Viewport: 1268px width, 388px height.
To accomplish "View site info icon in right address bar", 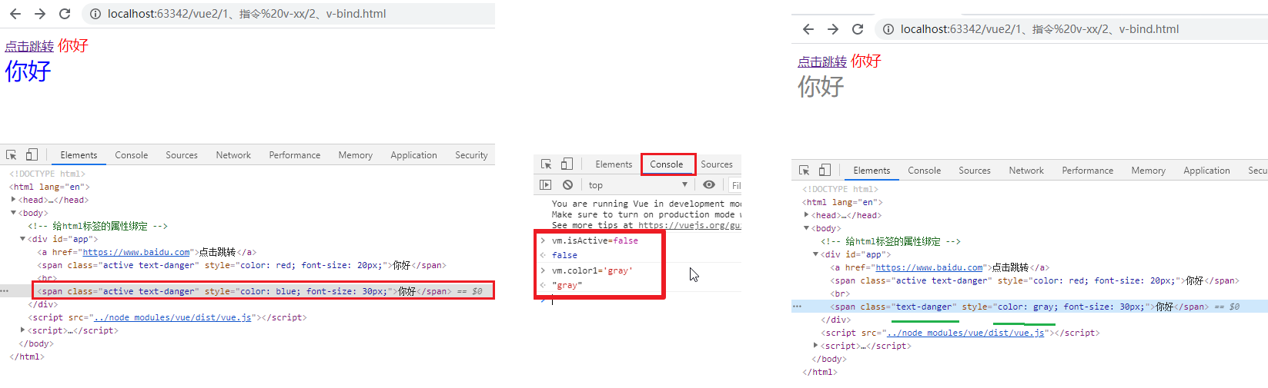I will [888, 29].
